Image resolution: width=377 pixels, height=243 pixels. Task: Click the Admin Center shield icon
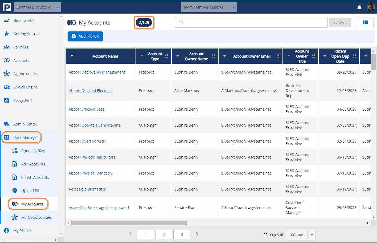(7, 124)
